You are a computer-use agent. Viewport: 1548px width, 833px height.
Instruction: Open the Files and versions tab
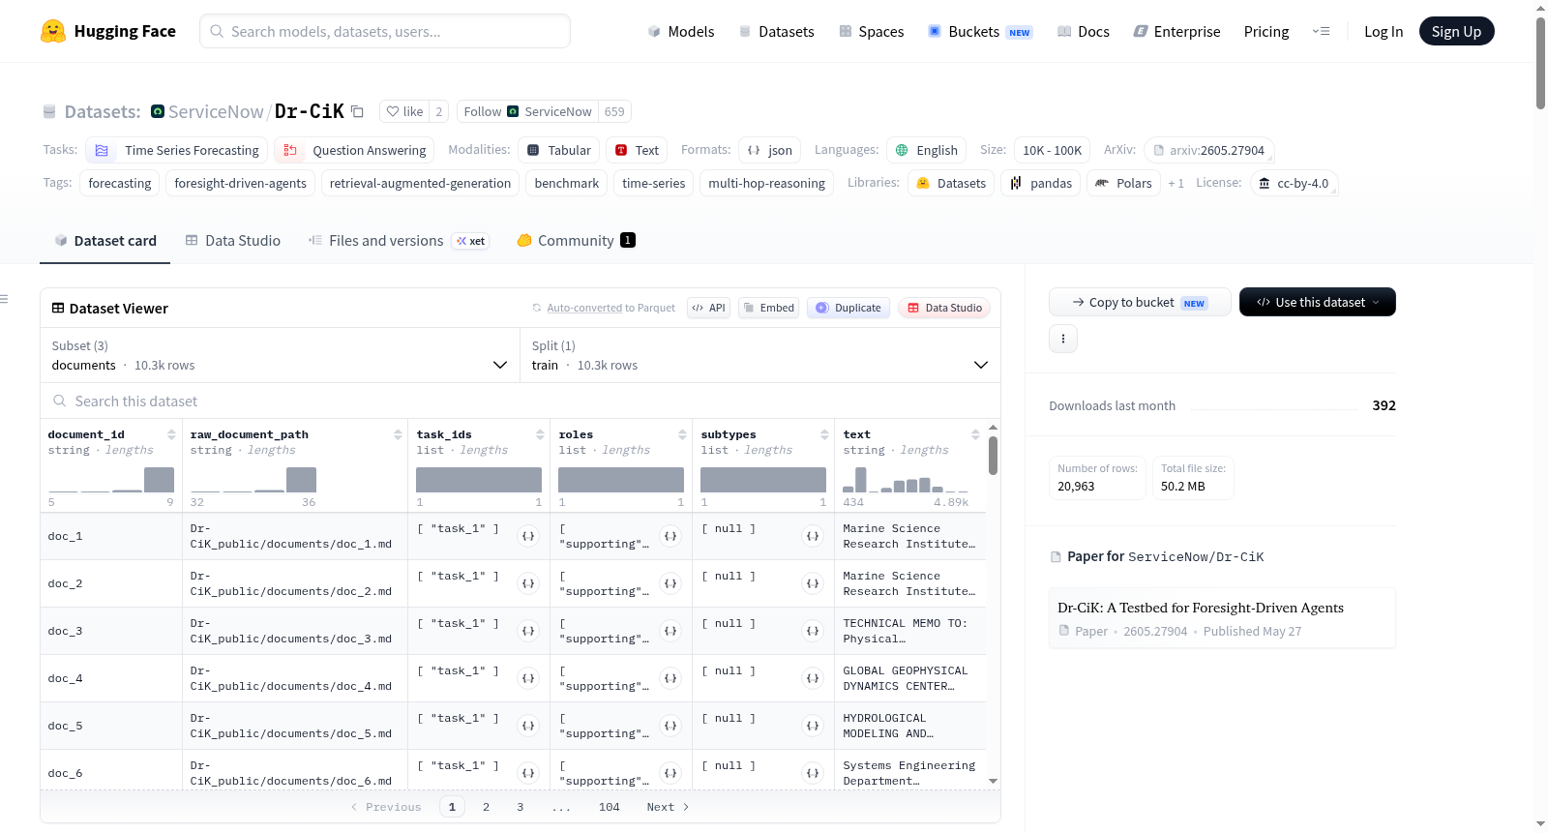[x=398, y=240]
